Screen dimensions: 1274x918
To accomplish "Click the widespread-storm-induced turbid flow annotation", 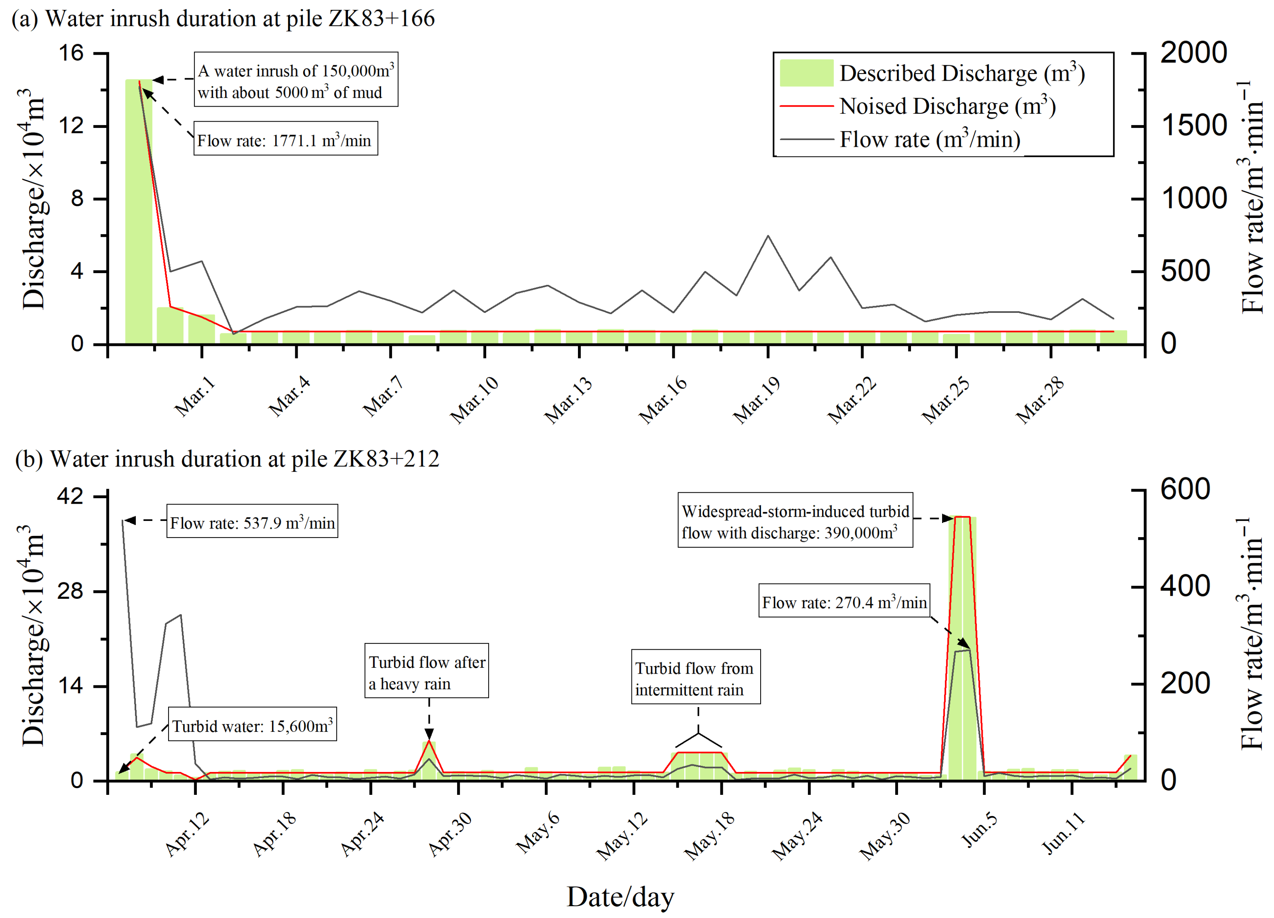I will coord(794,521).
